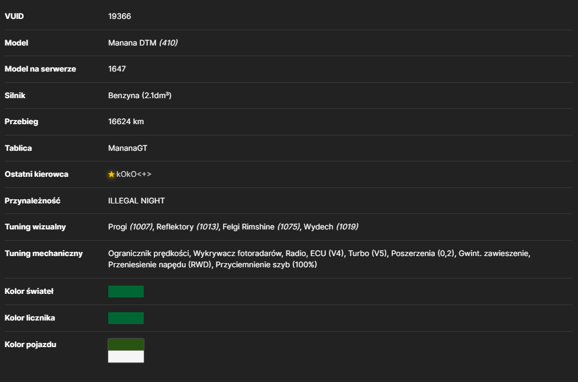This screenshot has height=382, width=578.
Task: Click the Wydech (1019) tuning entry
Action: (331, 227)
